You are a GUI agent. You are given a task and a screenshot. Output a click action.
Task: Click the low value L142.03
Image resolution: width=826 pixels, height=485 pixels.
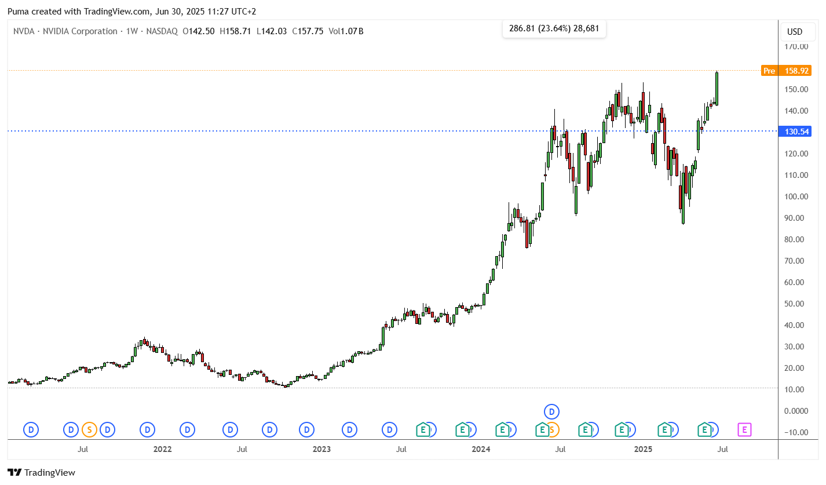pyautogui.click(x=272, y=31)
